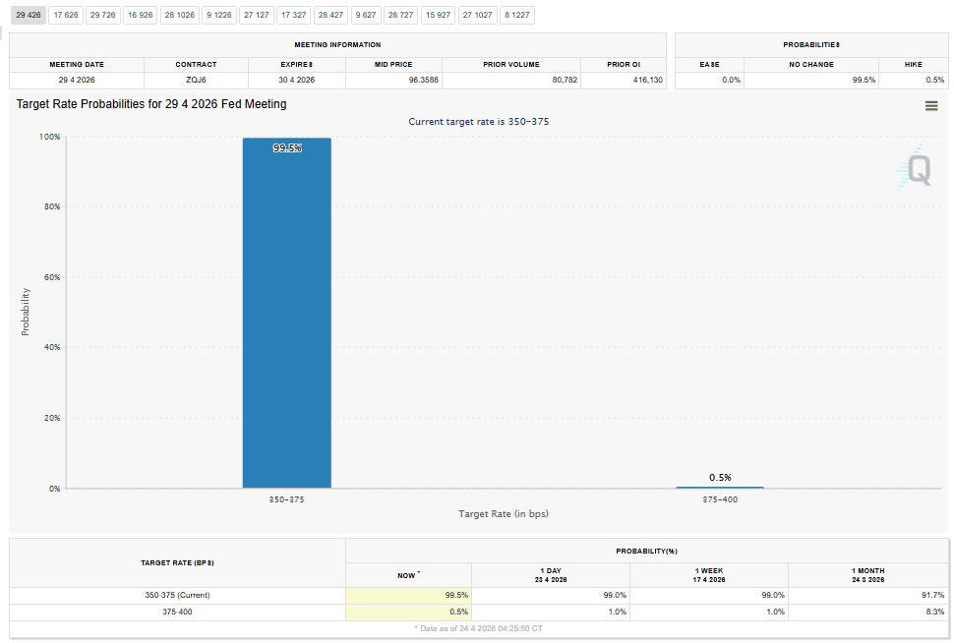Open the chart context menu hamburger icon
Image resolution: width=954 pixels, height=643 pixels.
[x=931, y=106]
